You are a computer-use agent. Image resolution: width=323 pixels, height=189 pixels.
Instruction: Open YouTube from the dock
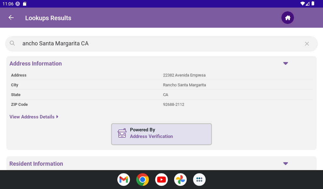pyautogui.click(x=161, y=180)
